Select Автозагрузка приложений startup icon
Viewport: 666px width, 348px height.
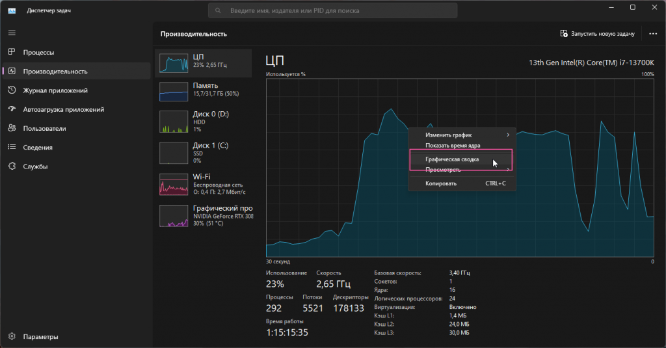coord(12,109)
